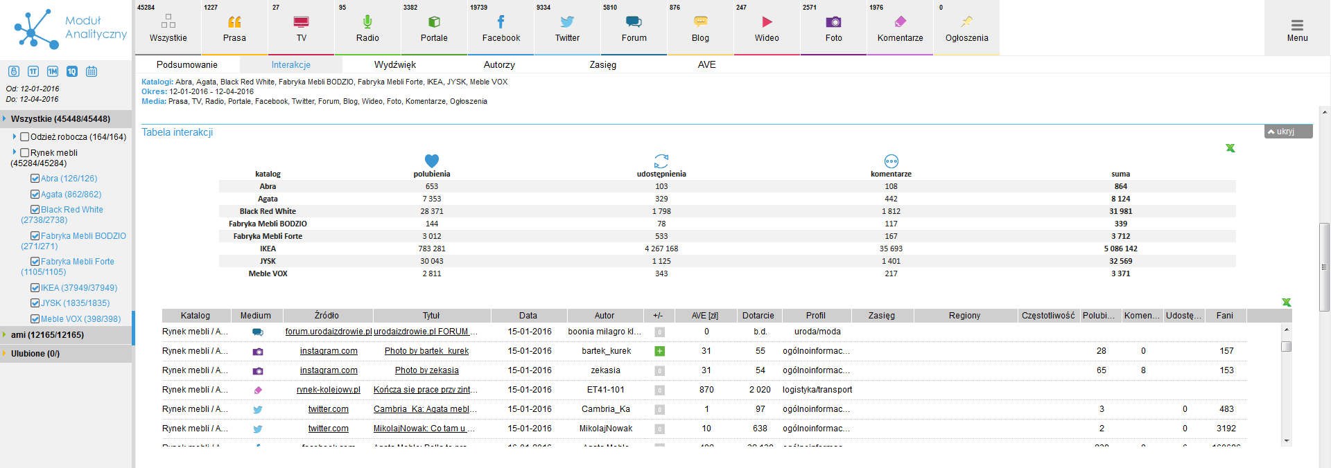Hide the table with the ukryj button
This screenshot has width=1331, height=468.
[1288, 132]
